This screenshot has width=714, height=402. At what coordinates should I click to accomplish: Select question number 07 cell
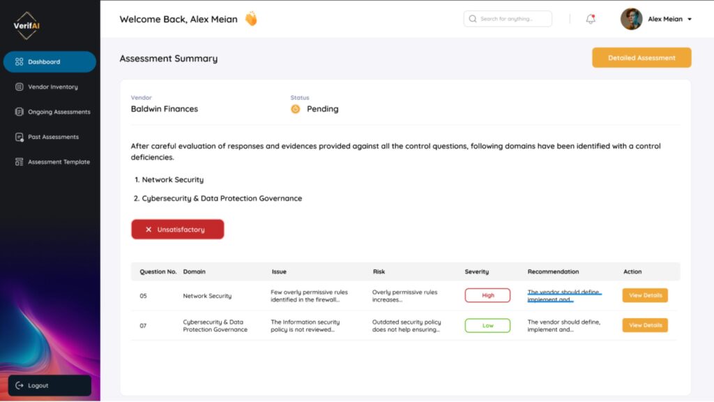coord(143,326)
